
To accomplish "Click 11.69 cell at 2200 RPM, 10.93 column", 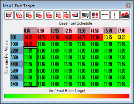I will pyautogui.click(x=57, y=51).
